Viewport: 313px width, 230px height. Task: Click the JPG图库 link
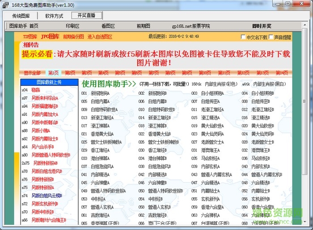click(50, 37)
